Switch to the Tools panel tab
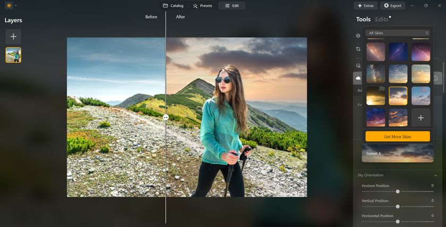The image size is (446, 227). pos(363,19)
